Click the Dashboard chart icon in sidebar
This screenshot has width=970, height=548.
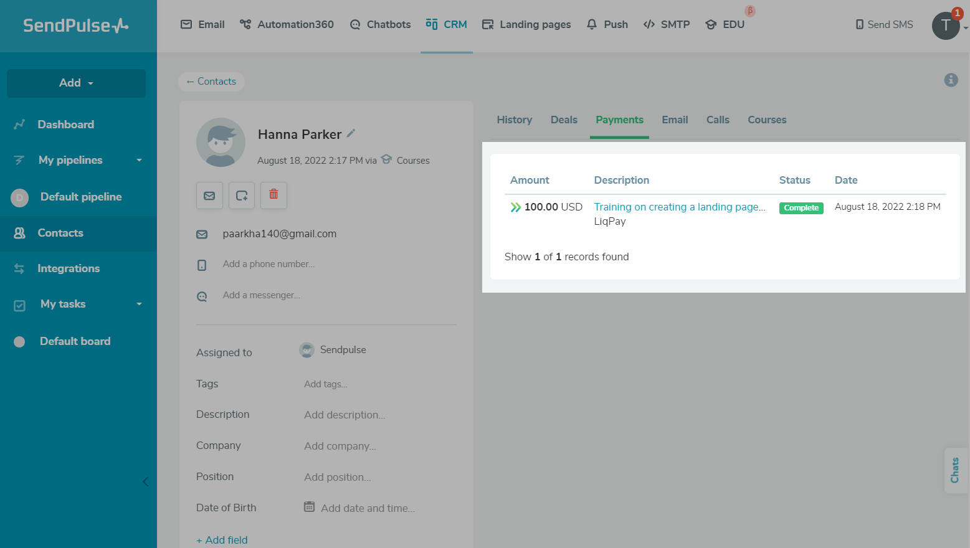(x=19, y=125)
